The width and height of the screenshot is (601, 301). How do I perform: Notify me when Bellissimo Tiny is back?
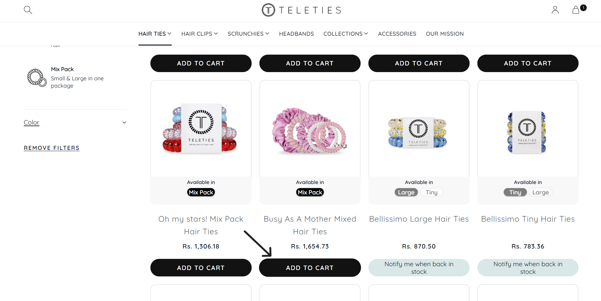tap(528, 268)
